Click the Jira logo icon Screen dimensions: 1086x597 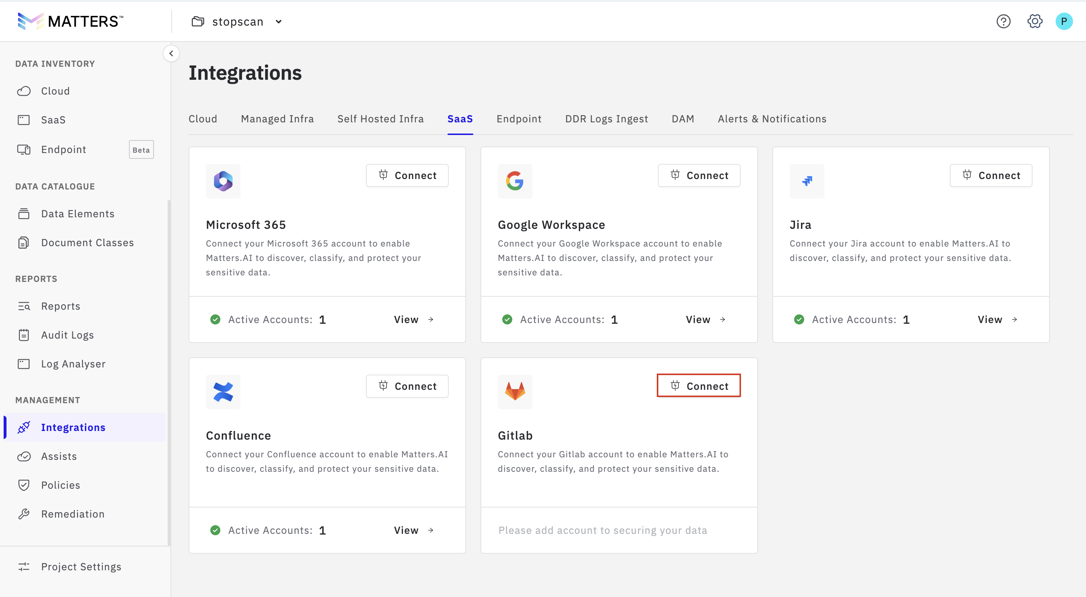(807, 181)
